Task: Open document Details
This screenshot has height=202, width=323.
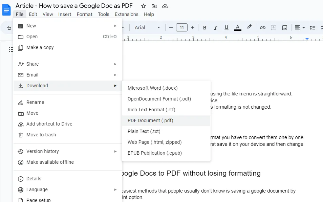Action: coord(68,179)
